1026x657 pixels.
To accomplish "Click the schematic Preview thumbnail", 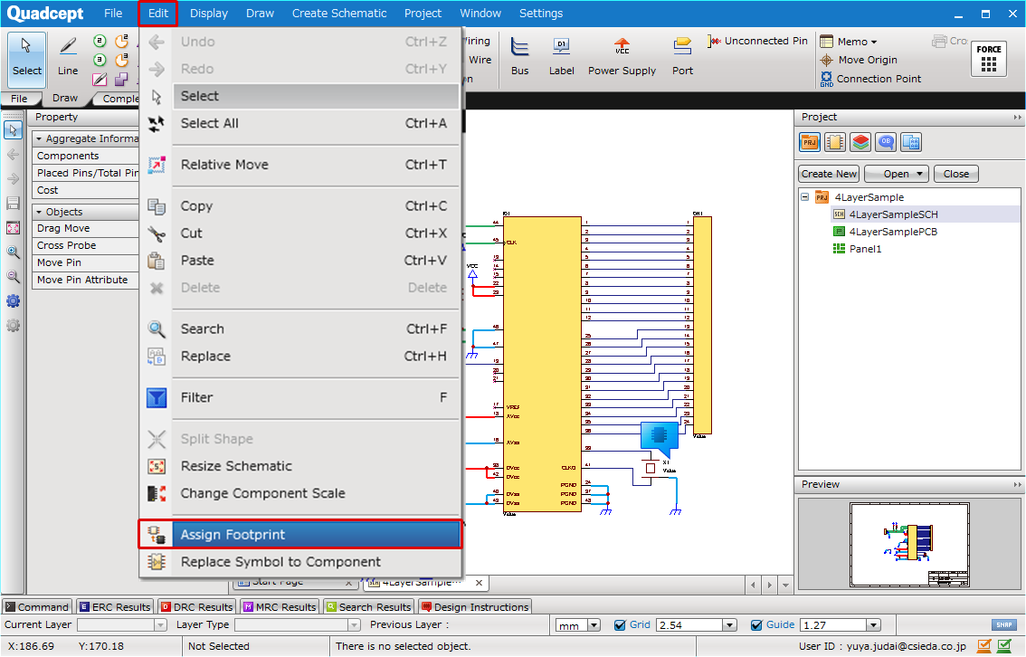I will click(909, 545).
